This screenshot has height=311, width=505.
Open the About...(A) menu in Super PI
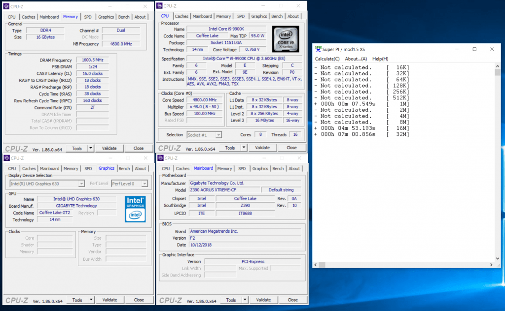coord(356,59)
